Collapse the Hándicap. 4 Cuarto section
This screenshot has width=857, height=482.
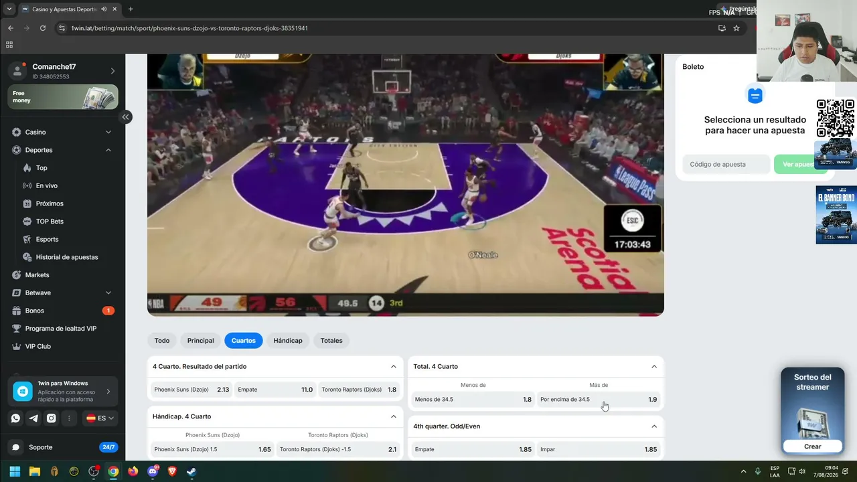coord(394,416)
